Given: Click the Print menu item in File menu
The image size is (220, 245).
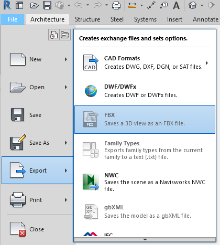Looking at the screenshot, I should point(37,200).
